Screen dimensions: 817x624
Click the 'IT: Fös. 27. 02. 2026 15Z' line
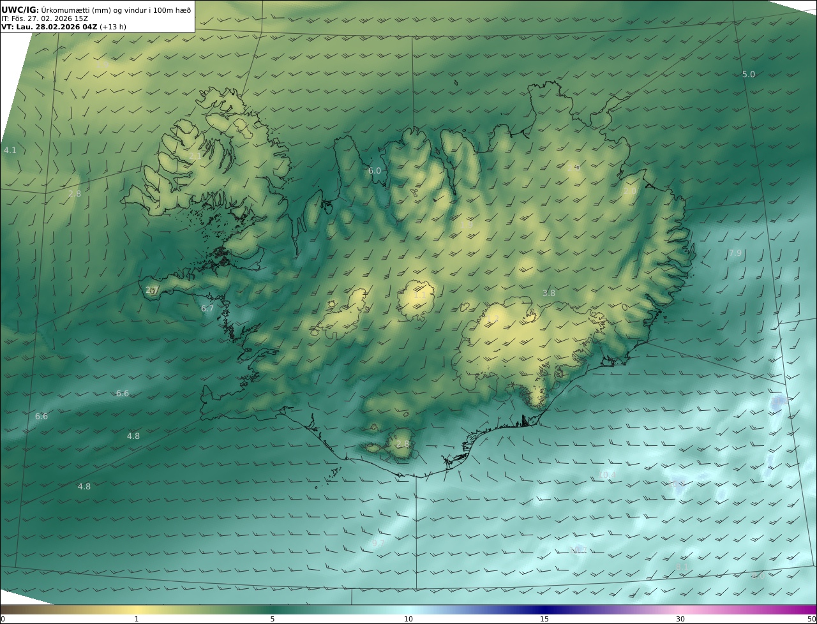(45, 19)
